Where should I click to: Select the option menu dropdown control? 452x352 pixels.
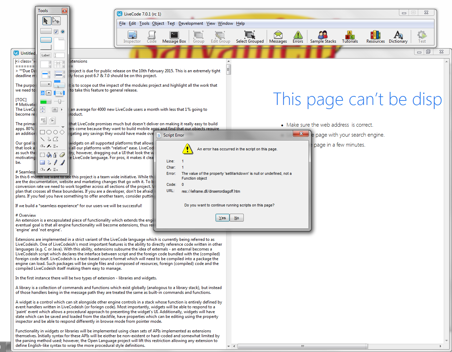(x=46, y=84)
